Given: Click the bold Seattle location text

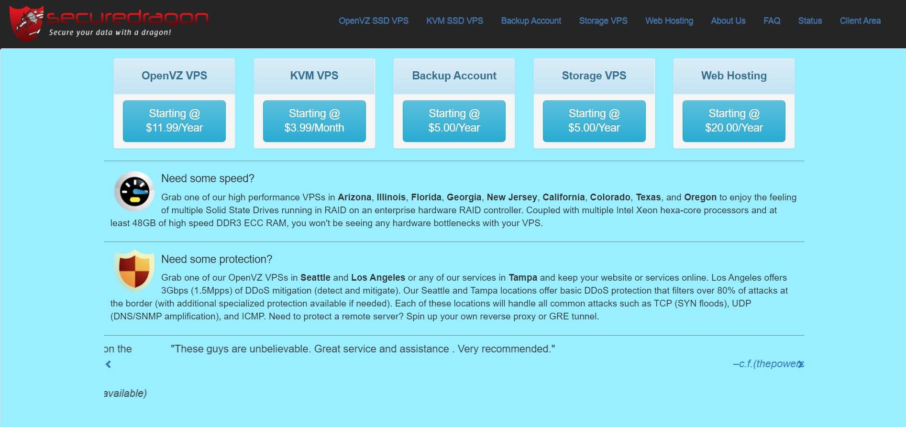Looking at the screenshot, I should point(315,277).
